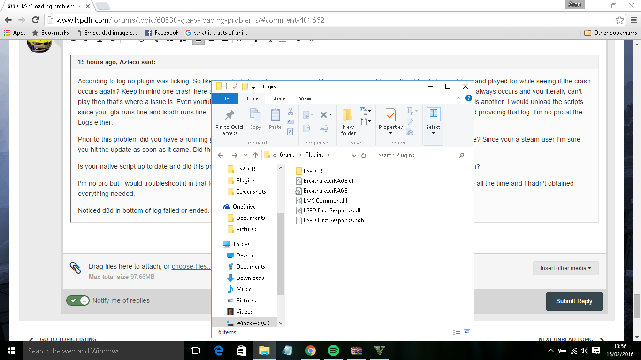Switch to the Share ribbon tab

coord(279,98)
